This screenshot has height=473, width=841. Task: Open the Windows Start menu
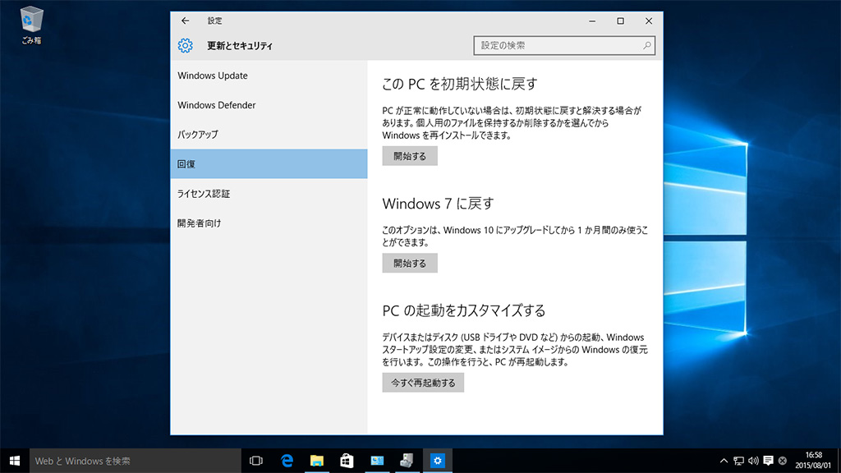pyautogui.click(x=15, y=461)
